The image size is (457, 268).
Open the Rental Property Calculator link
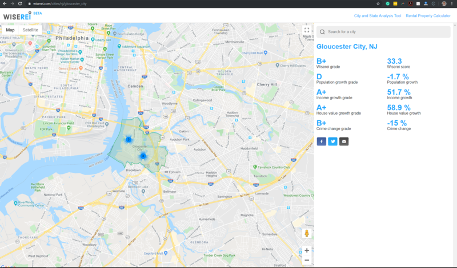[x=428, y=15]
